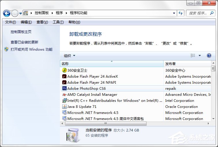This screenshot has width=218, height=147.
Task: Open the 组织 dropdown menu
Action: (x=69, y=56)
